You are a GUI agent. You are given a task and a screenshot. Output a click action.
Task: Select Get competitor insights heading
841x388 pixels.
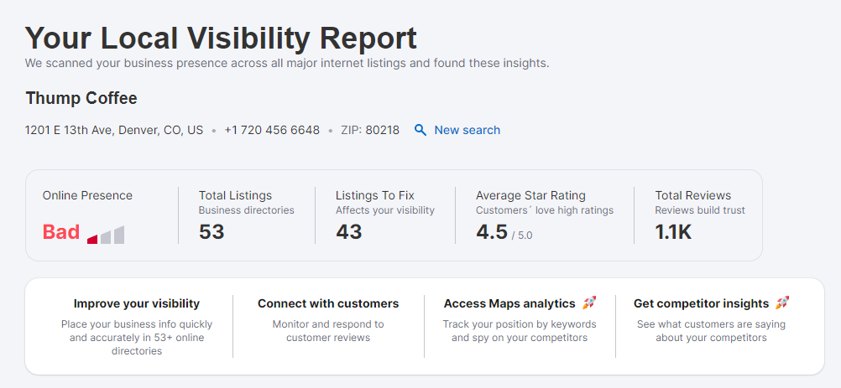(701, 303)
